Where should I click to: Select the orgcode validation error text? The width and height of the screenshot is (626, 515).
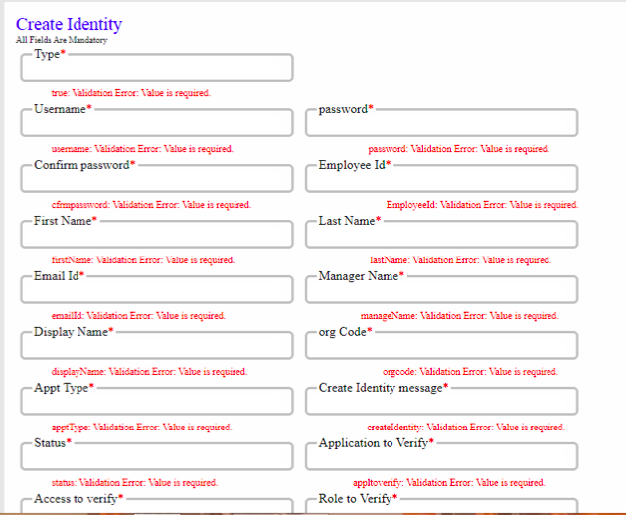pos(470,371)
